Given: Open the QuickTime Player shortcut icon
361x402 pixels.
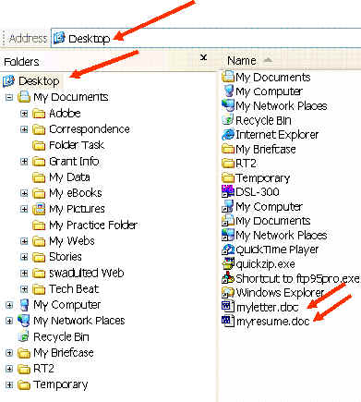Looking at the screenshot, I should (228, 250).
